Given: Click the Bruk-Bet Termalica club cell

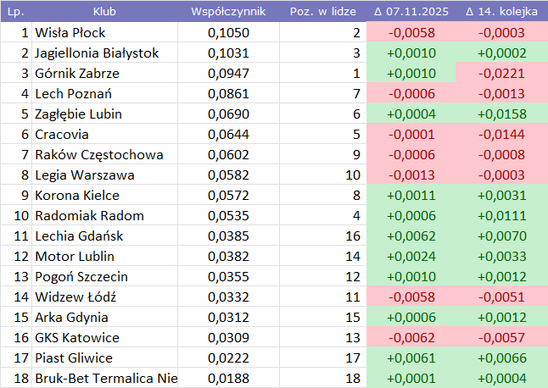Looking at the screenshot, I should click(x=104, y=379).
